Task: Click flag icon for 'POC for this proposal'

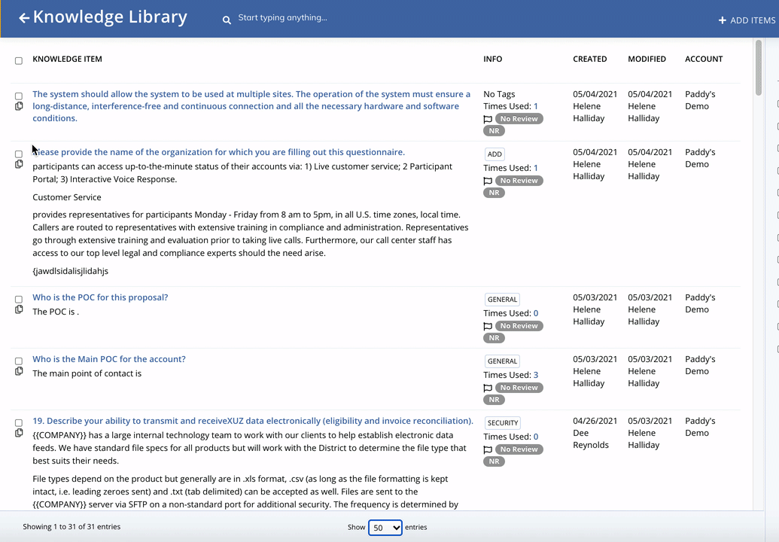Action: 488,327
